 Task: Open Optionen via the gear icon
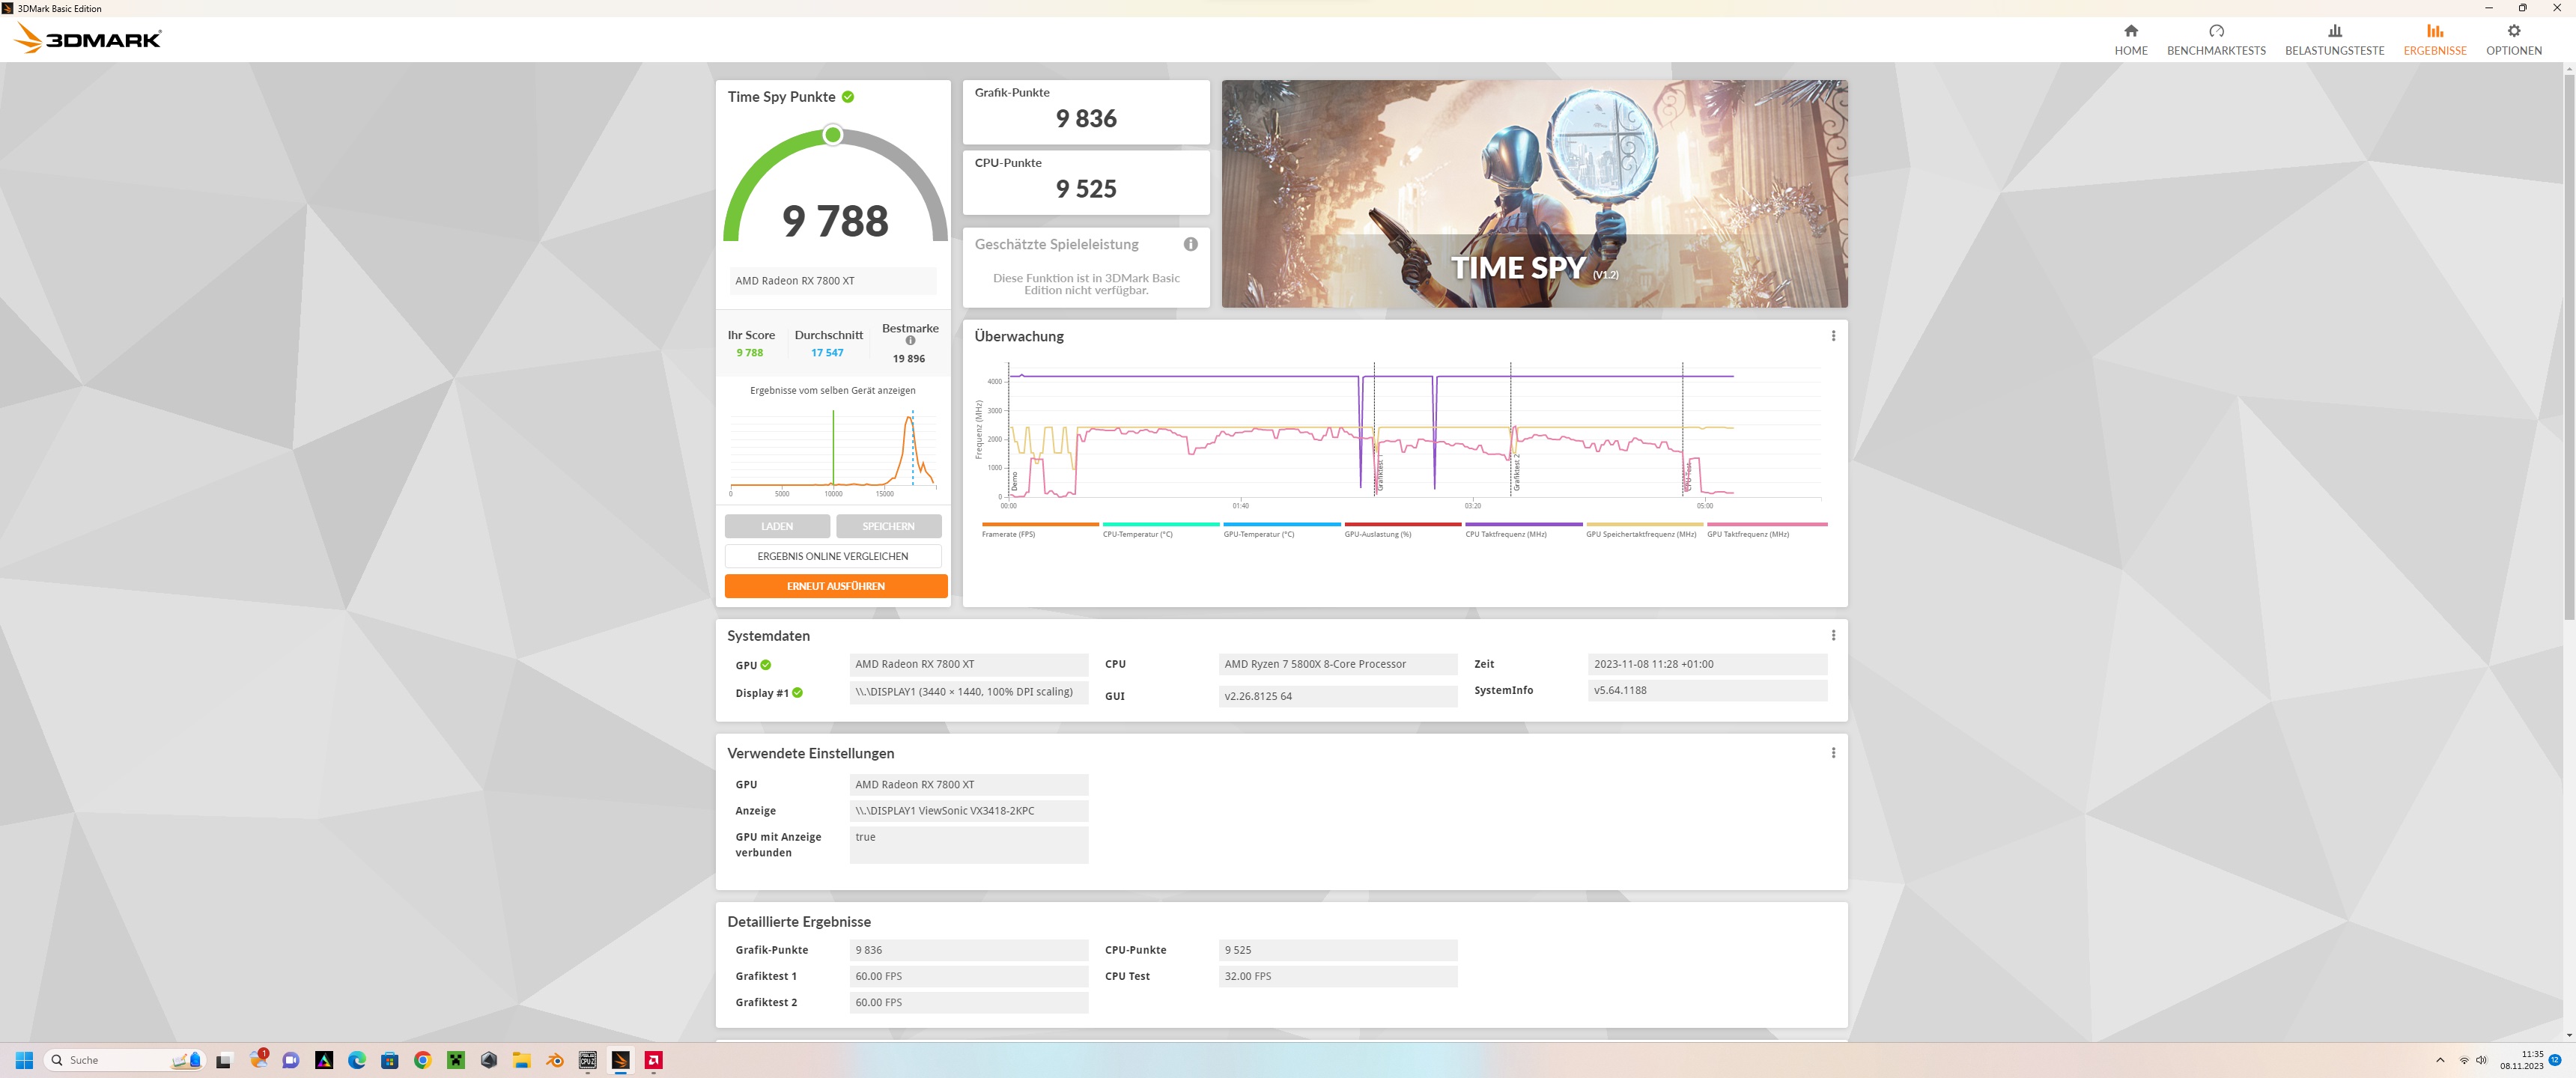(x=2513, y=31)
